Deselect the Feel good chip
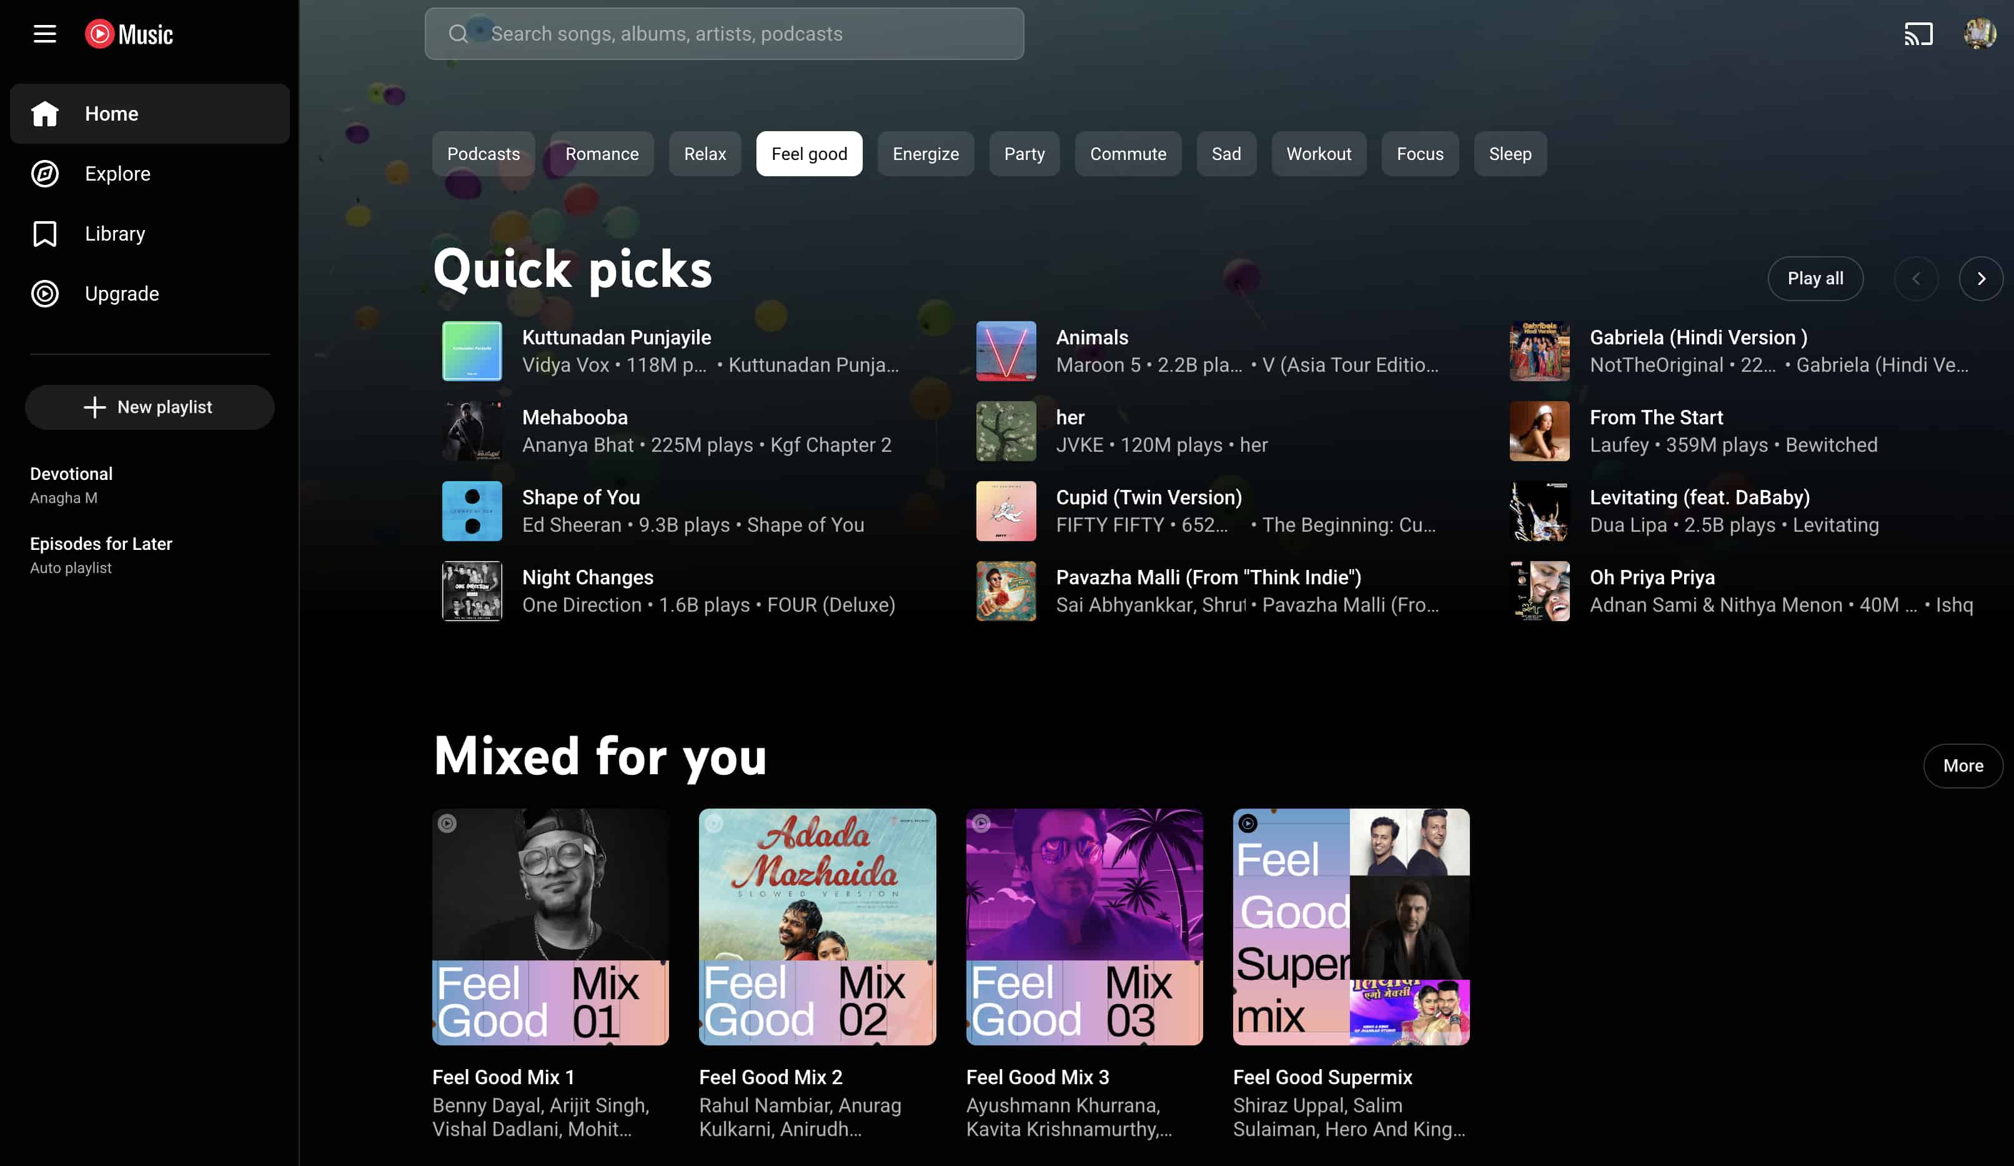The height and width of the screenshot is (1166, 2014). click(809, 154)
